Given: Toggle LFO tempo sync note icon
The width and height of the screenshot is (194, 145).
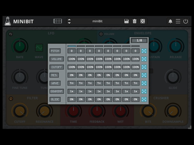Looking at the screenshot, I should pyautogui.click(x=11, y=34).
